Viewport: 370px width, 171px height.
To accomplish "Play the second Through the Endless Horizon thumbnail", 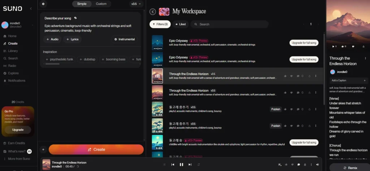I will (x=158, y=93).
